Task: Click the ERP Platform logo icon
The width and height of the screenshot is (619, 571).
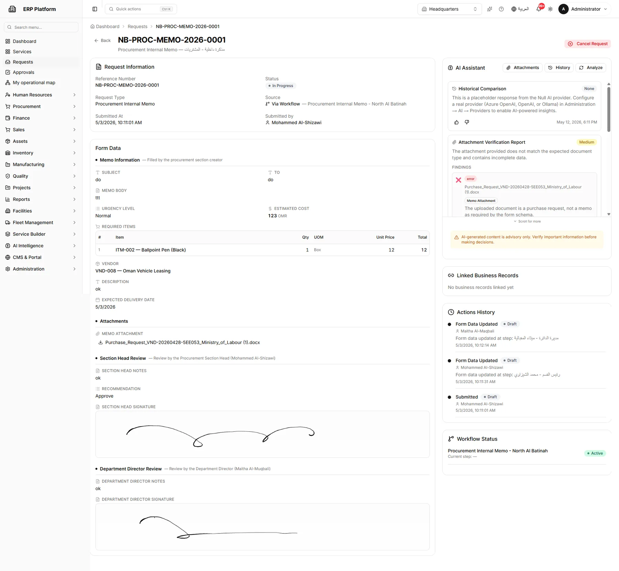Action: (12, 9)
